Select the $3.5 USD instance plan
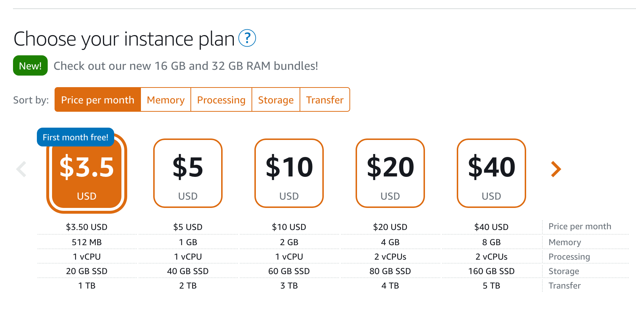Viewport: 636px width, 324px height. (x=87, y=173)
